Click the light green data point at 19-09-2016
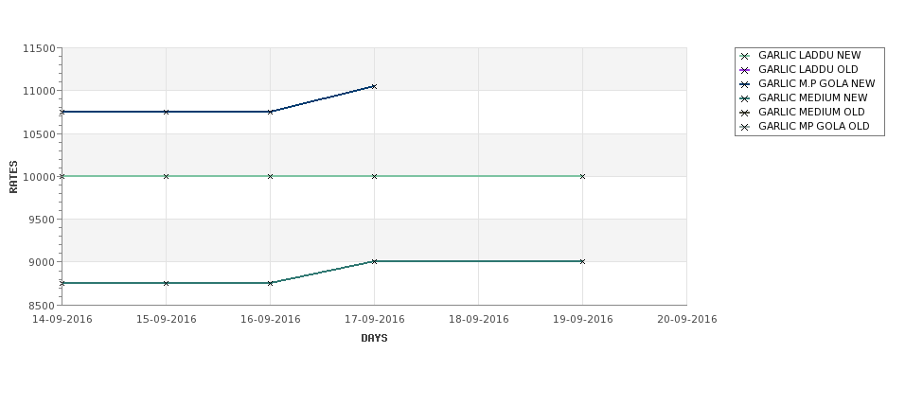 [583, 177]
